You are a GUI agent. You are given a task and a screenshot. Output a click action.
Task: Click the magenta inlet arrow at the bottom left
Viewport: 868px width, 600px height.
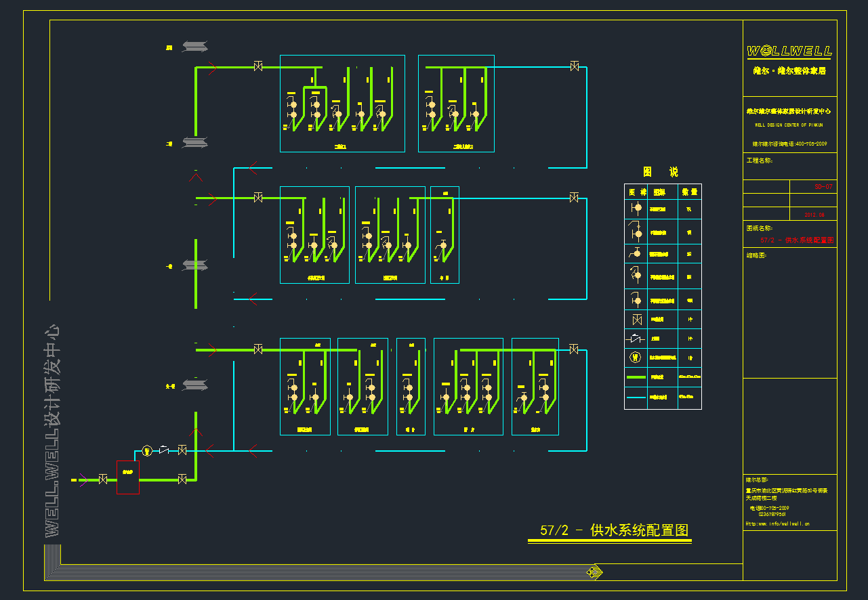[82, 479]
